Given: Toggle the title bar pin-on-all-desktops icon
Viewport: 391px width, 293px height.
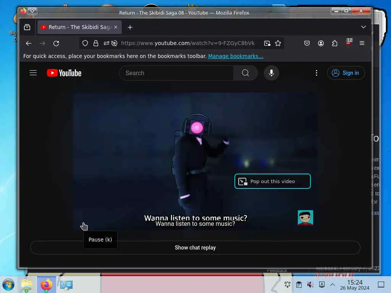Looking at the screenshot, I should point(32,11).
